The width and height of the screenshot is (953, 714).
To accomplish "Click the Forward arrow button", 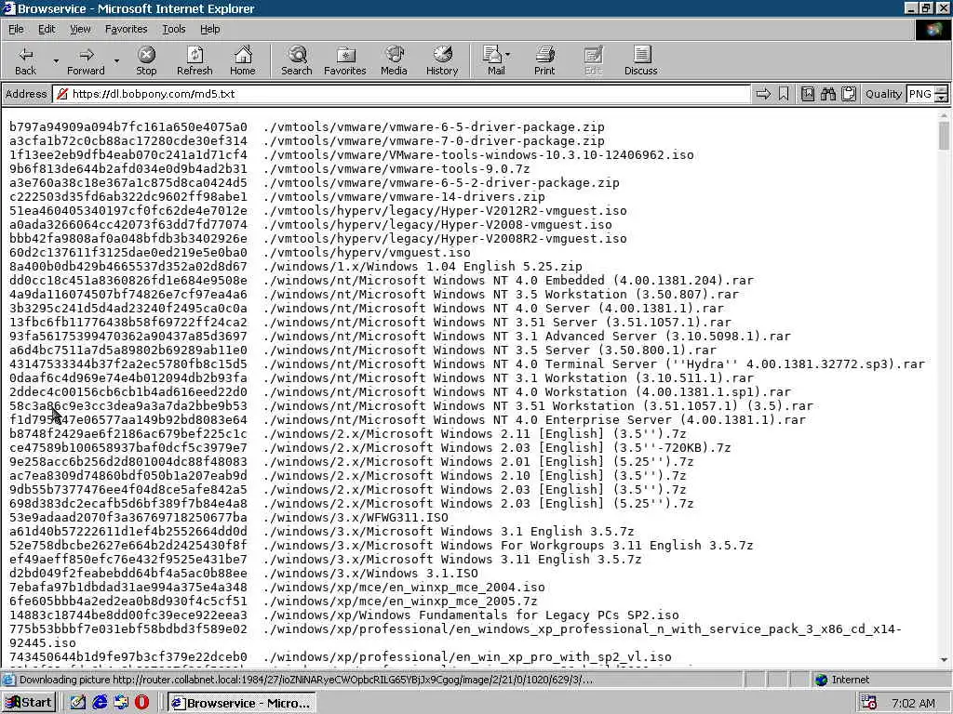I will (86, 60).
